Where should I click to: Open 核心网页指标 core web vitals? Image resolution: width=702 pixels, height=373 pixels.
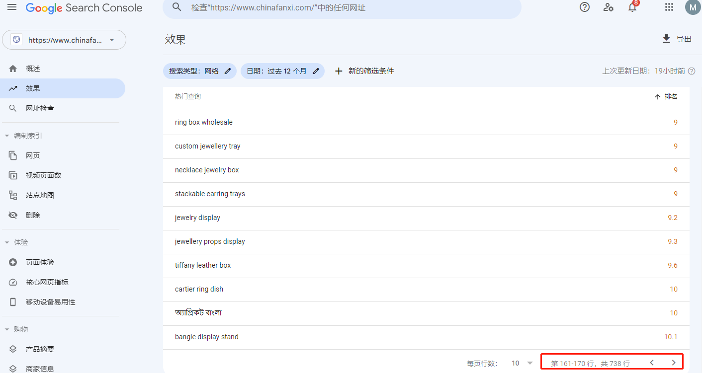click(64, 282)
